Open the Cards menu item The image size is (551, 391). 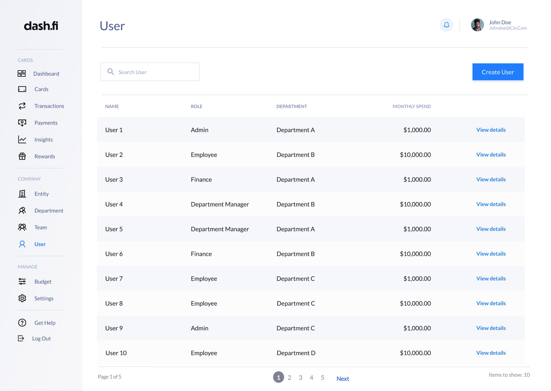tap(41, 89)
